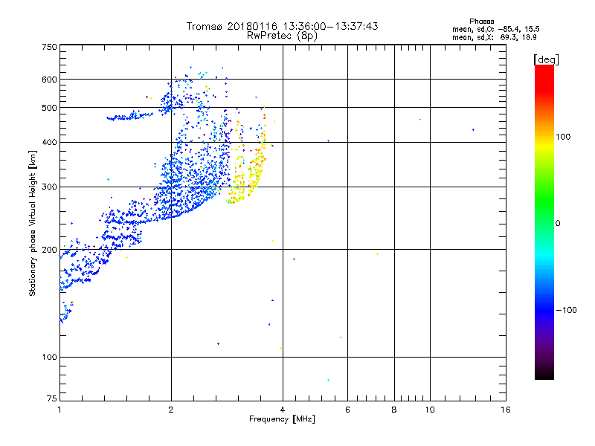Click the plot title 'Tromsø 20180116 13:36:00-13:37:43'
595x446 pixels.
click(x=282, y=26)
